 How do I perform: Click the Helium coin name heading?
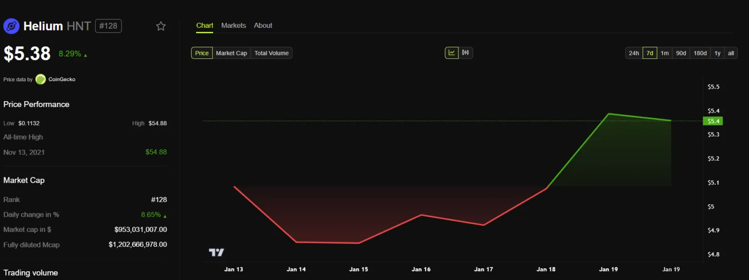(x=43, y=26)
